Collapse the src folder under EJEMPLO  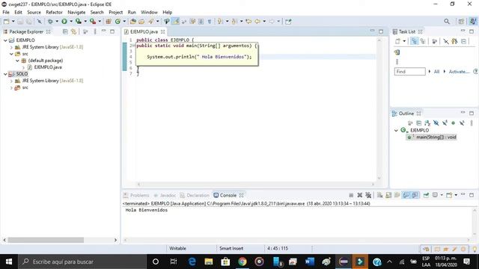11,54
